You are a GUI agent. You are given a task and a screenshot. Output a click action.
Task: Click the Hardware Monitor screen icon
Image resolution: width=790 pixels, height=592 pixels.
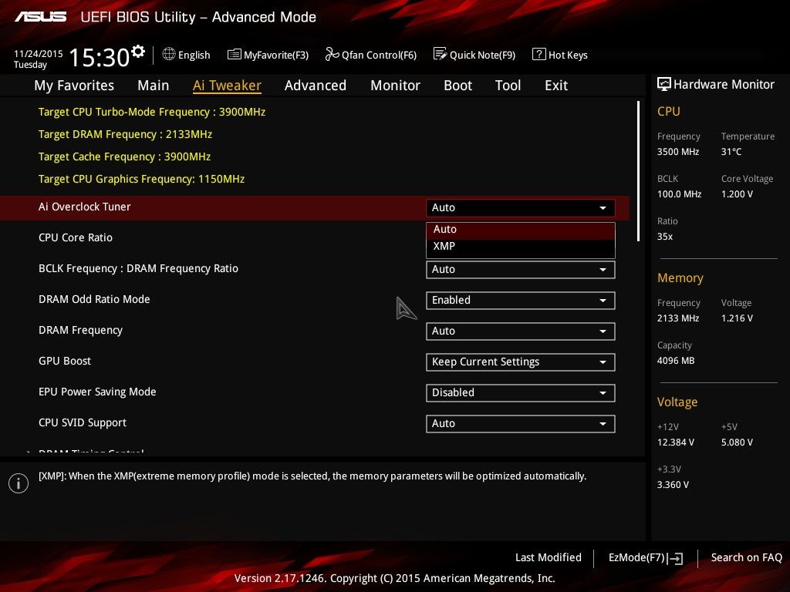[664, 84]
